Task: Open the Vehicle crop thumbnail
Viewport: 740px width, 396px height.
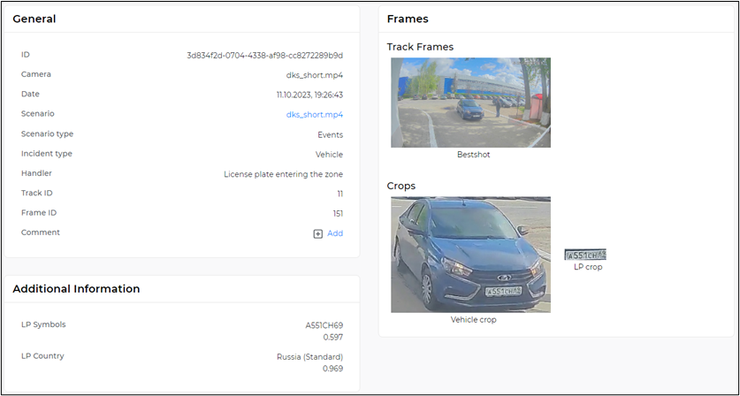Action: 470,255
